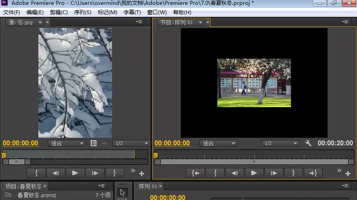Play the Source monitor clip

[x=75, y=173]
